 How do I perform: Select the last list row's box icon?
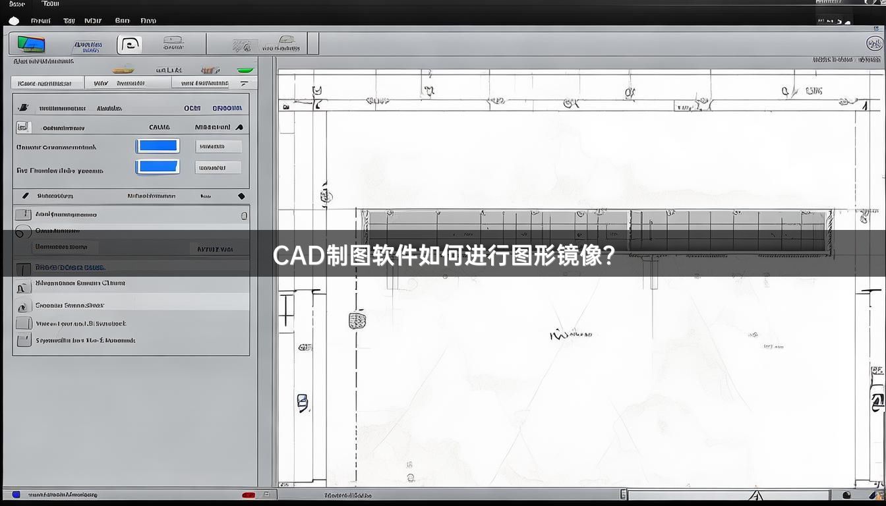[x=24, y=340]
